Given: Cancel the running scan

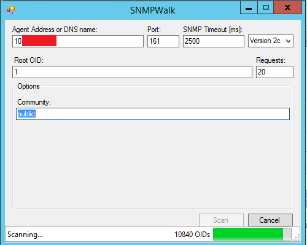Looking at the screenshot, I should [x=270, y=220].
